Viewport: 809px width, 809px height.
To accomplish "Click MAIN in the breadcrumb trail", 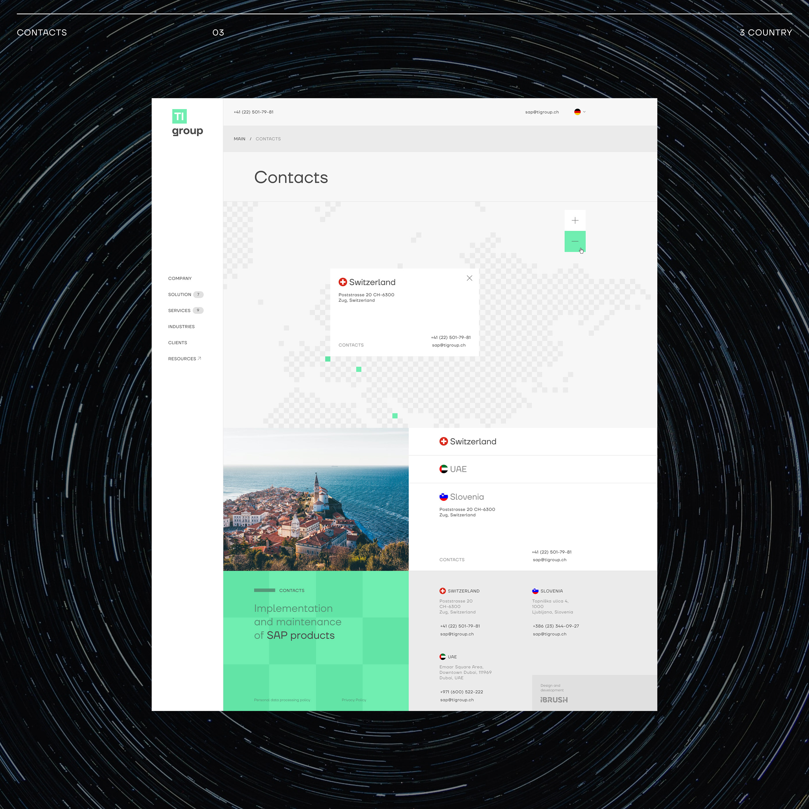I will click(x=239, y=139).
